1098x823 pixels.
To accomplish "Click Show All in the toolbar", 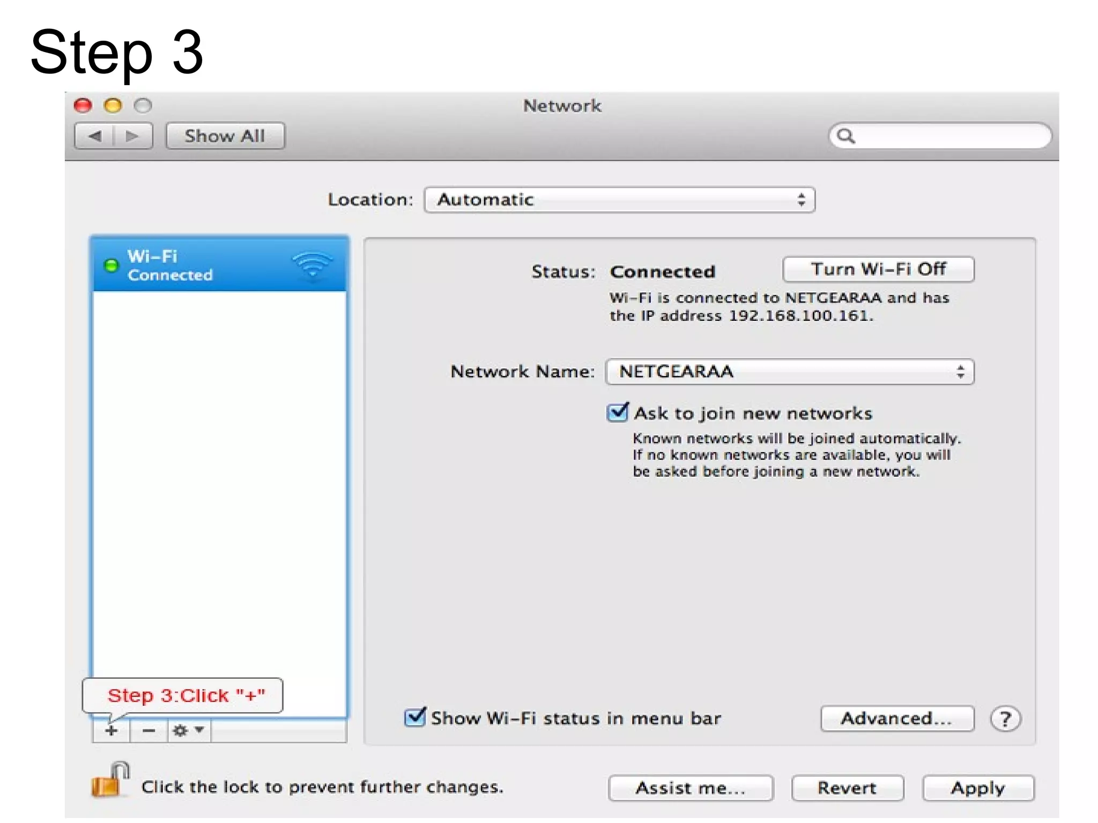I will coord(225,136).
